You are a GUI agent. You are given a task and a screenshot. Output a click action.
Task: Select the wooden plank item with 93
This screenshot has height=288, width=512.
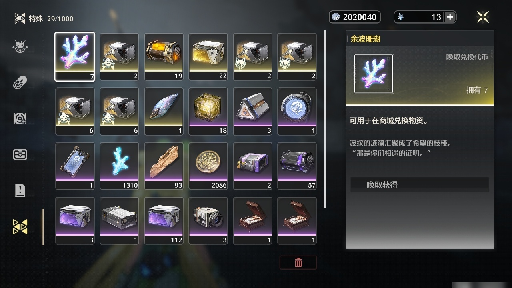tap(164, 166)
